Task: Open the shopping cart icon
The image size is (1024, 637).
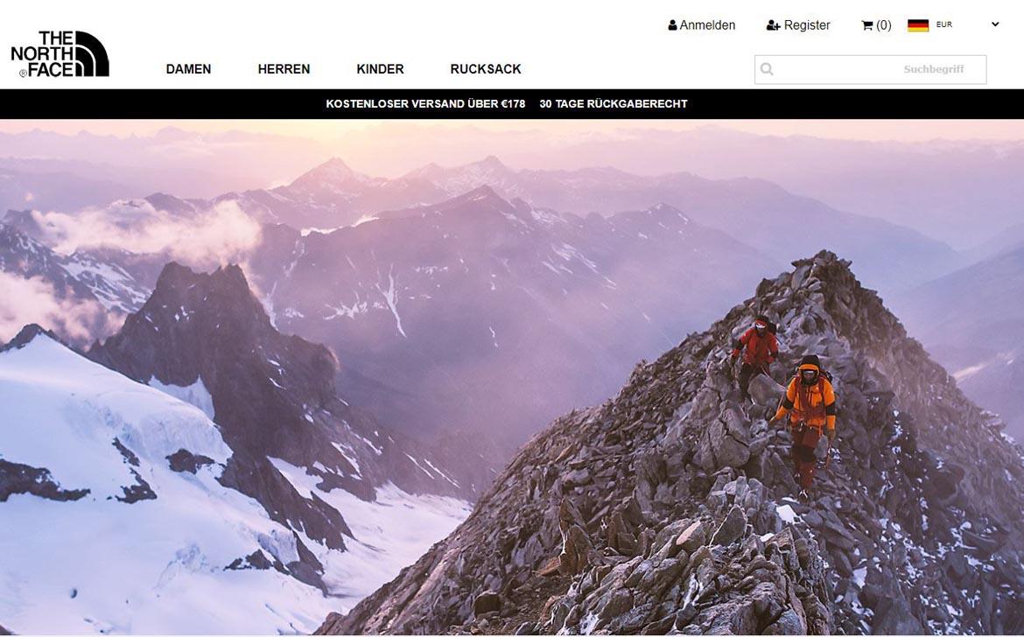Action: coord(867,25)
